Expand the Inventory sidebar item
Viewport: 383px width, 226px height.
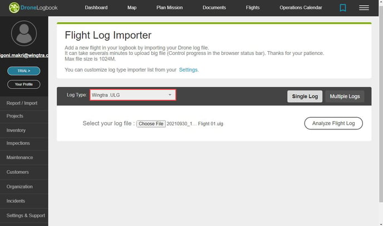tap(16, 130)
